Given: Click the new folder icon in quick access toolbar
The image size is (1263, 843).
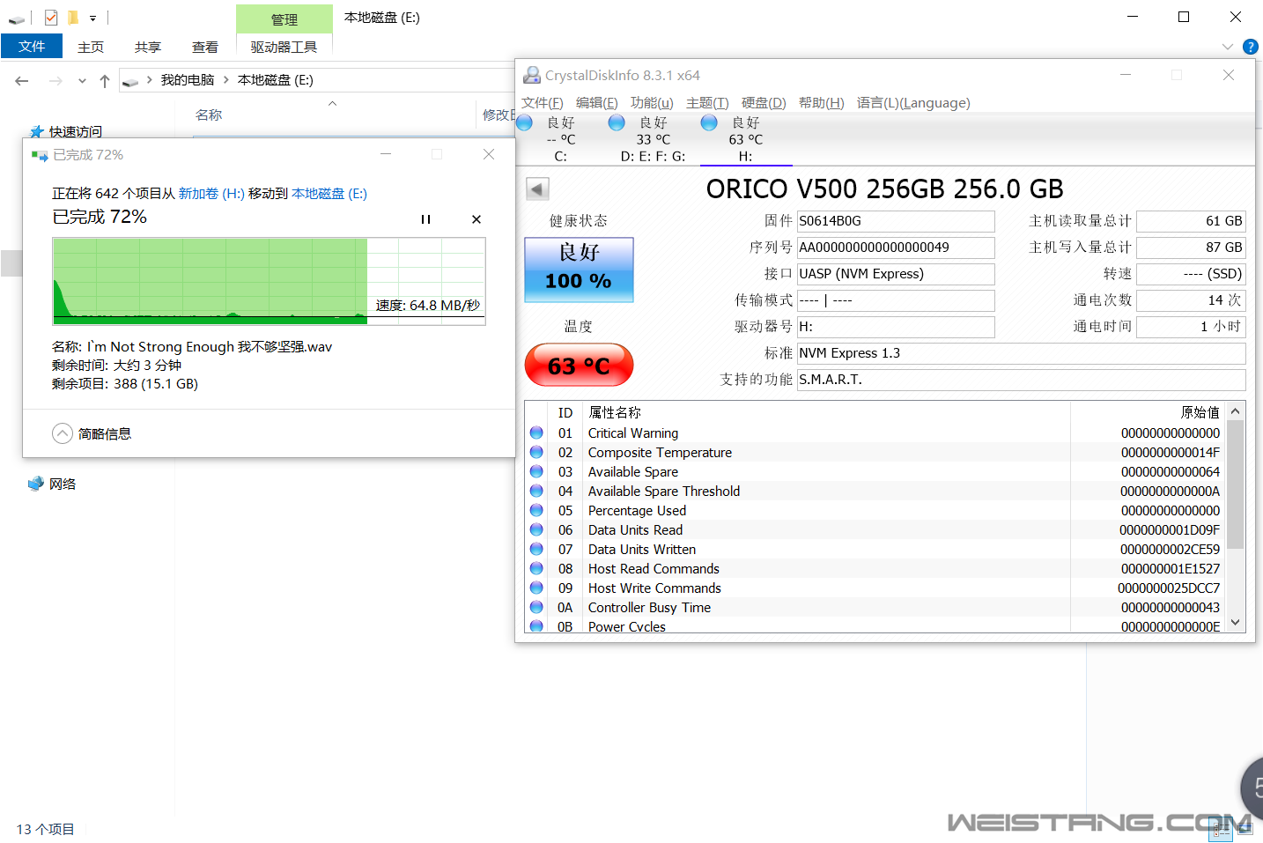Looking at the screenshot, I should (x=73, y=17).
